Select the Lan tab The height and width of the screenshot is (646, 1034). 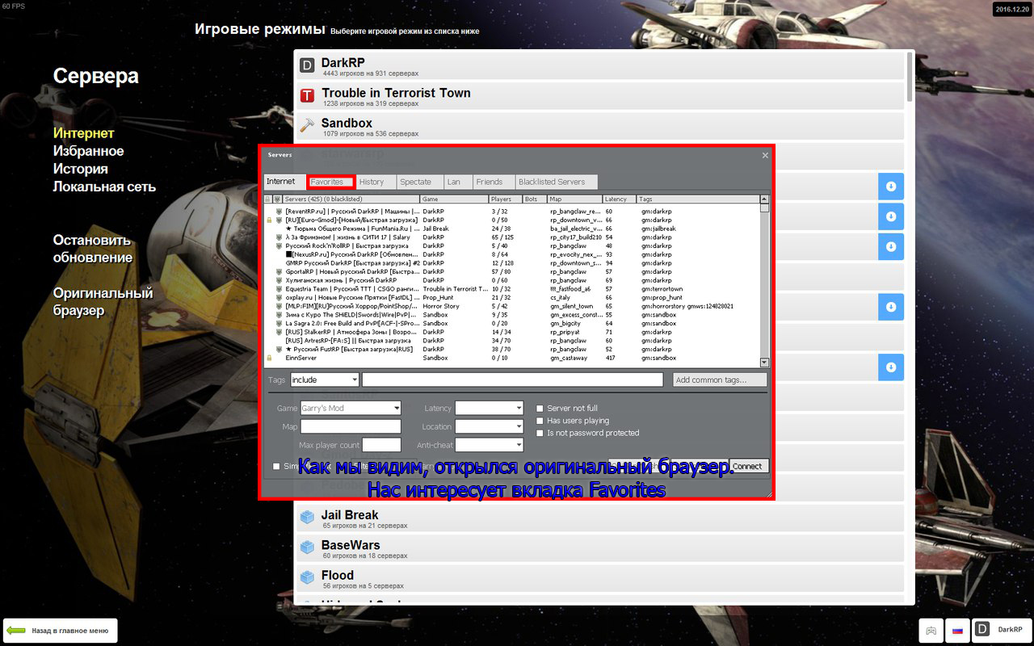[x=457, y=182]
